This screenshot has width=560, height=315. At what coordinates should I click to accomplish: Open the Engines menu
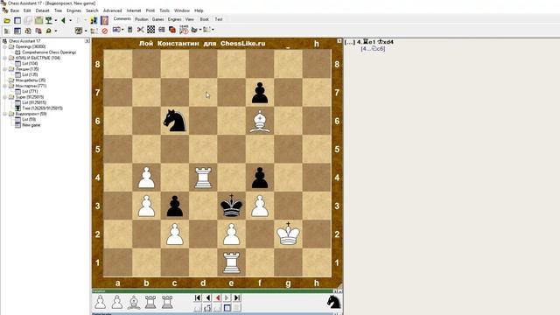point(73,10)
